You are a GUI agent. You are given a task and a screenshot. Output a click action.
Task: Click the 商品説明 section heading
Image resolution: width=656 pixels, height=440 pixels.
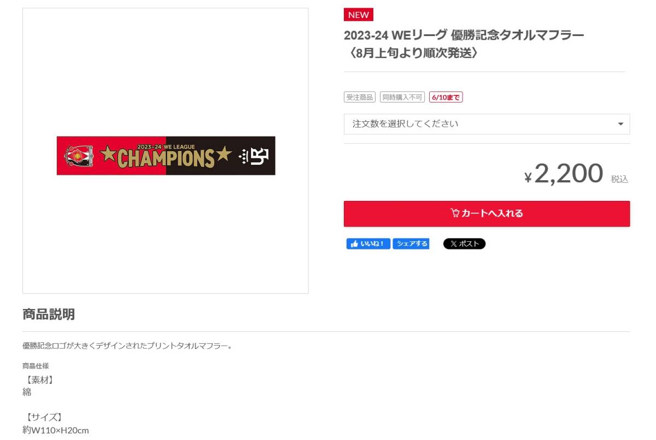(x=49, y=314)
